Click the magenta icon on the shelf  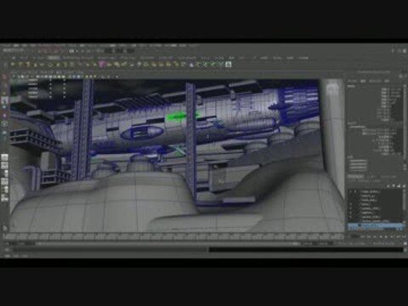pyautogui.click(x=102, y=65)
